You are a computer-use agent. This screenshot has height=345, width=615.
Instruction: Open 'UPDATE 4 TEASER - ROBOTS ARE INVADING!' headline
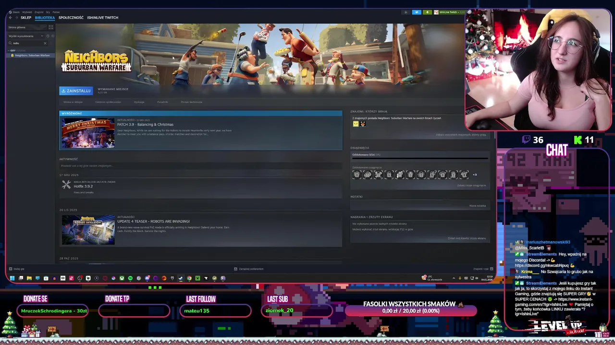click(153, 221)
